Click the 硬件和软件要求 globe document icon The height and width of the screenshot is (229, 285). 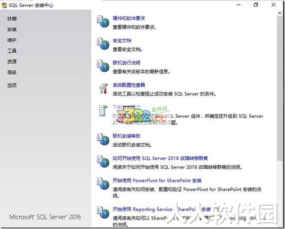tap(103, 21)
